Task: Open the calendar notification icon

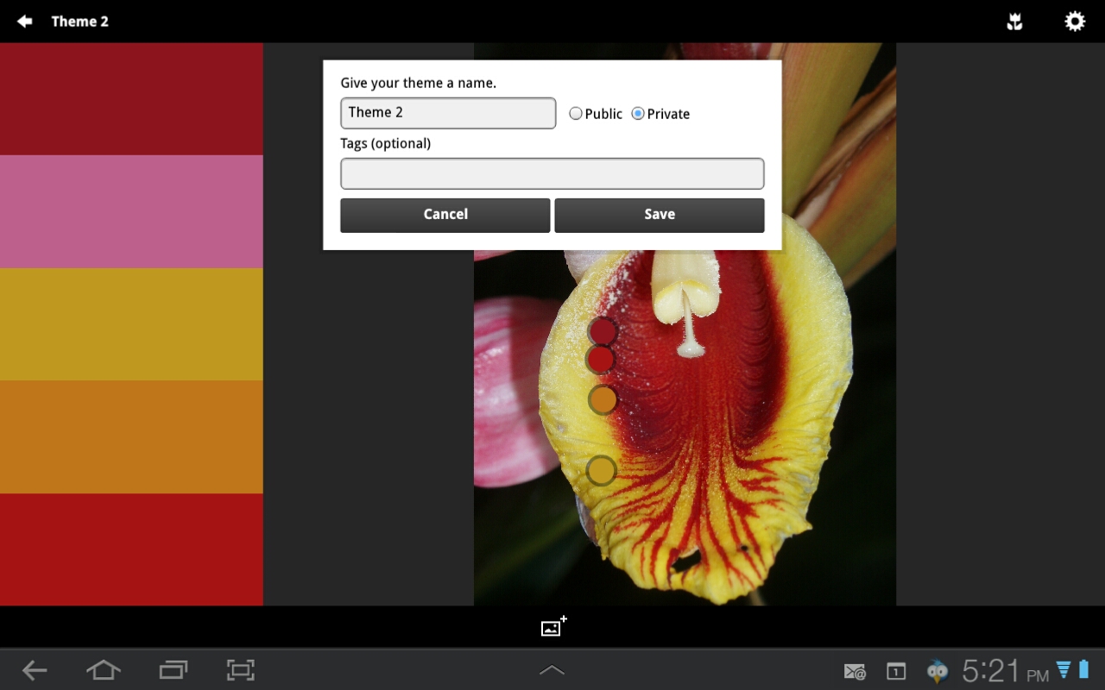Action: click(896, 671)
